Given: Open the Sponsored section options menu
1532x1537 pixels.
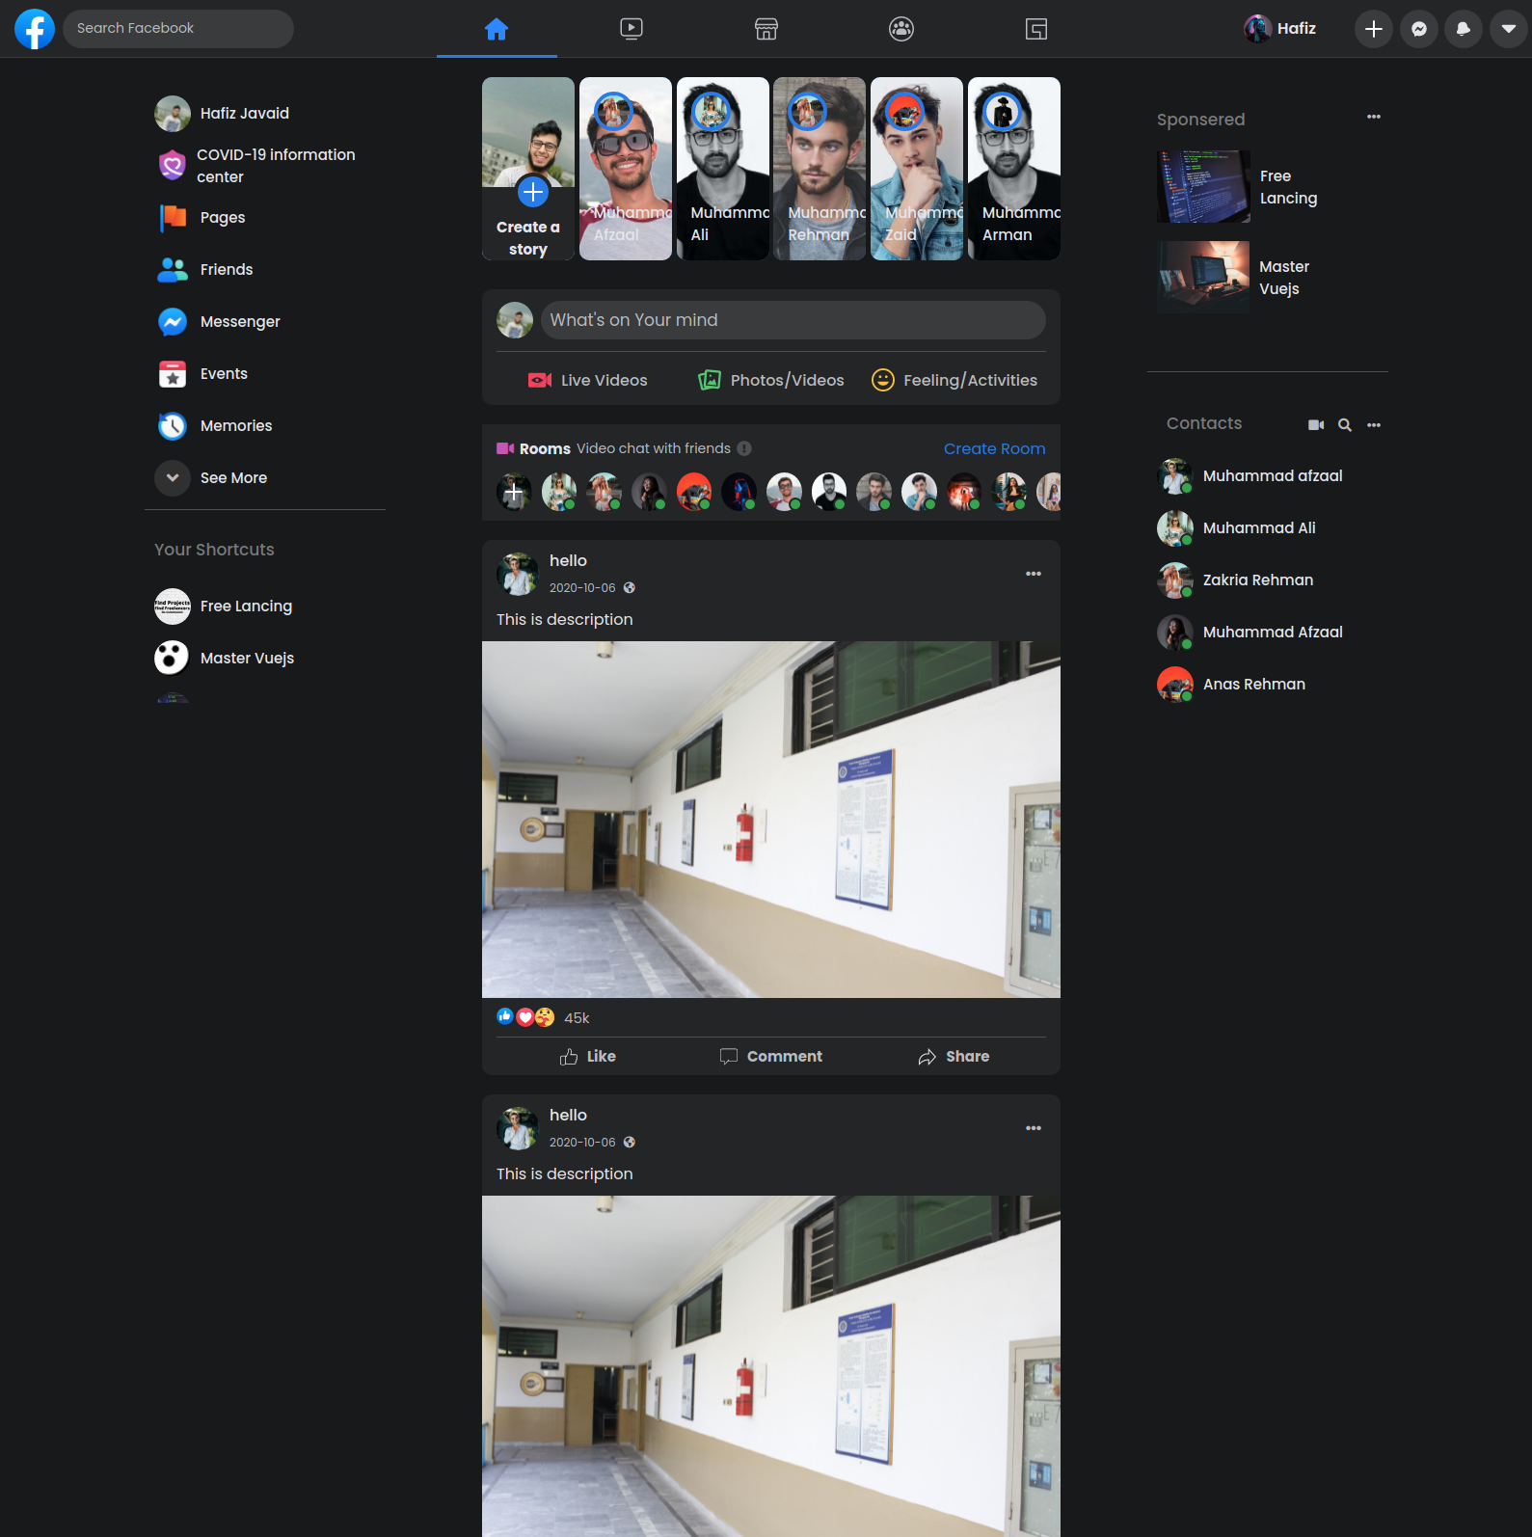Looking at the screenshot, I should [1374, 117].
